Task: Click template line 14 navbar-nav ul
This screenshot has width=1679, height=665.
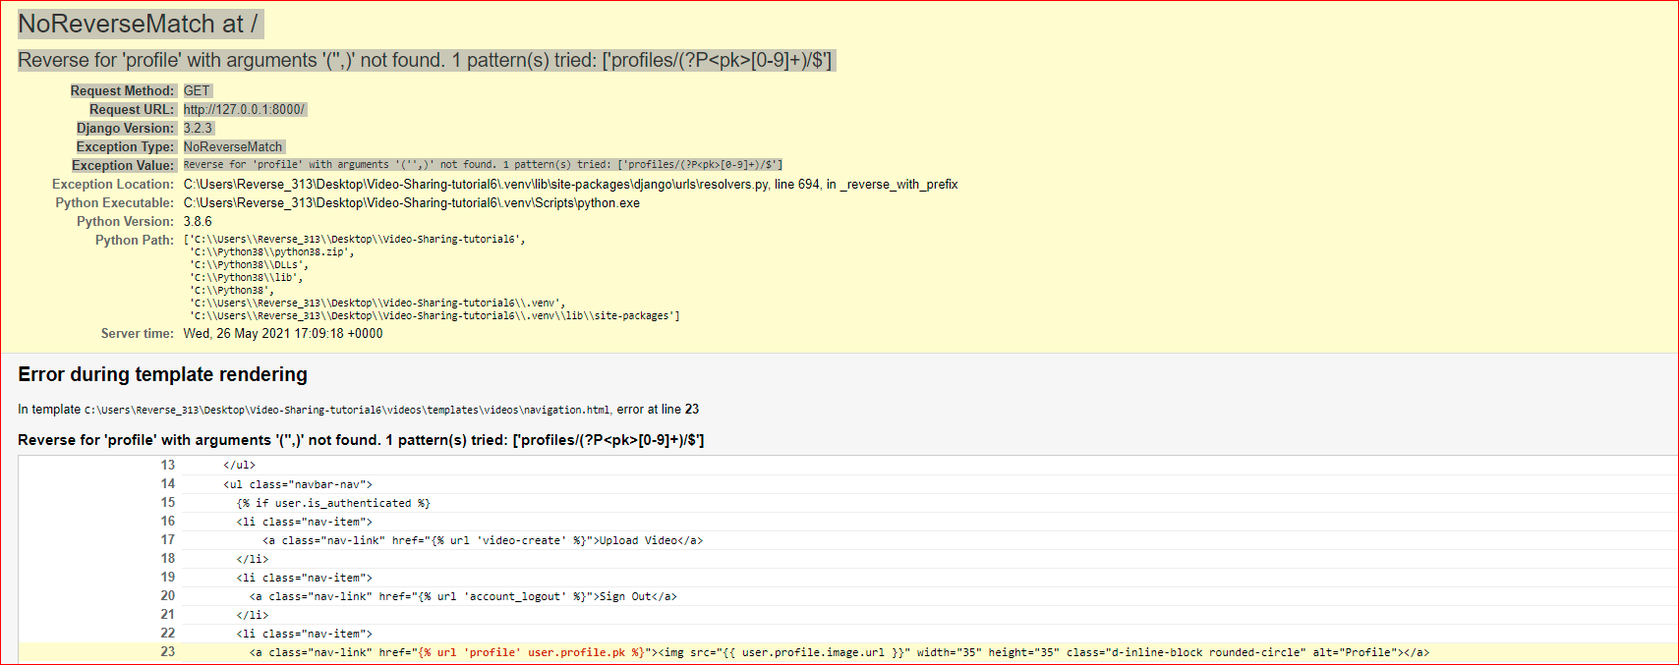Action: [298, 484]
